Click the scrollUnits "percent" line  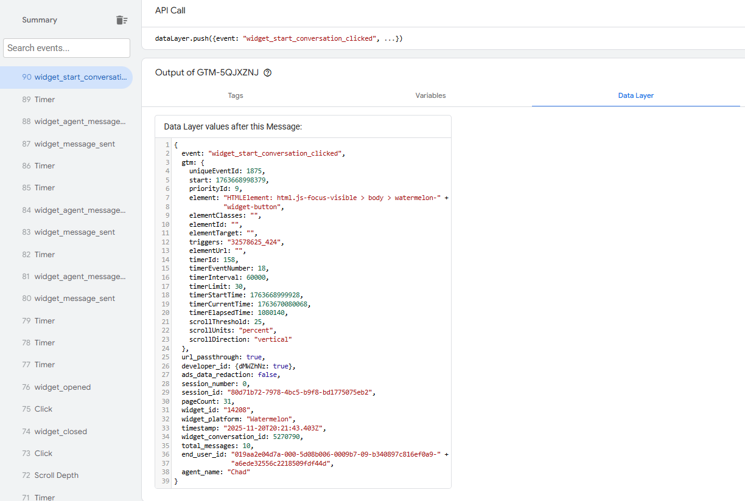(x=233, y=330)
